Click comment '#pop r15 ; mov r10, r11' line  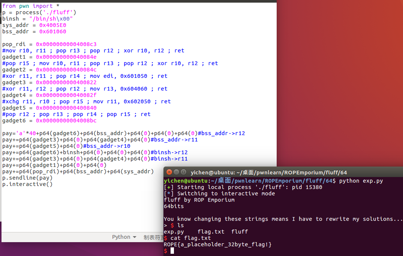click(110, 63)
